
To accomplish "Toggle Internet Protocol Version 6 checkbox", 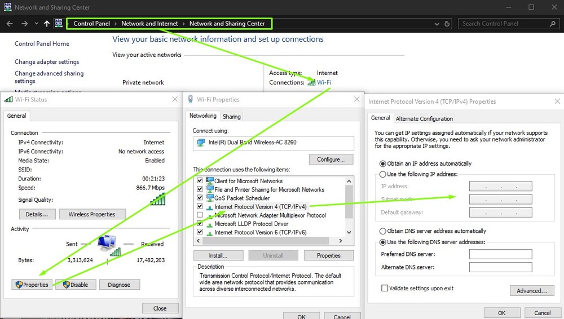I will point(200,232).
